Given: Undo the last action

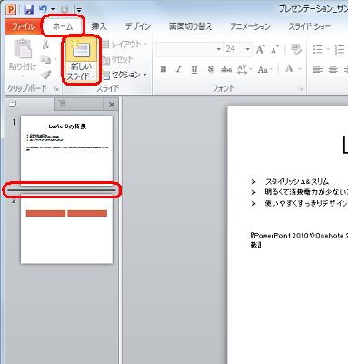Looking at the screenshot, I should point(44,9).
